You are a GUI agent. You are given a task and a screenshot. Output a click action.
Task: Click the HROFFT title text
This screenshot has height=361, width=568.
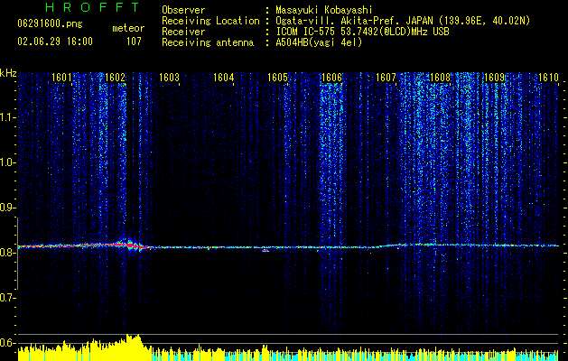93,7
